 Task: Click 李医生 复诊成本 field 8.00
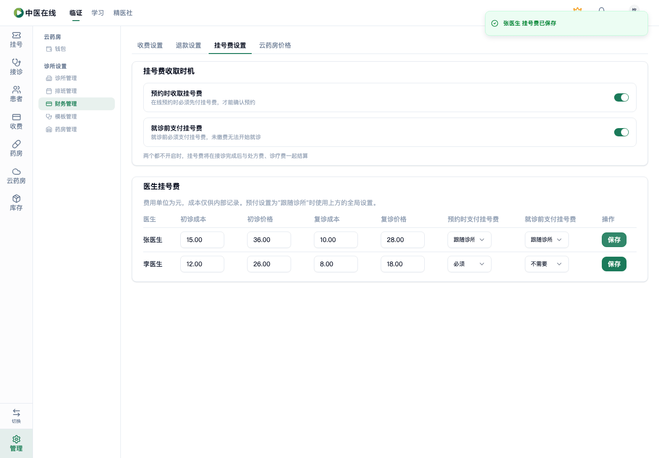point(336,264)
